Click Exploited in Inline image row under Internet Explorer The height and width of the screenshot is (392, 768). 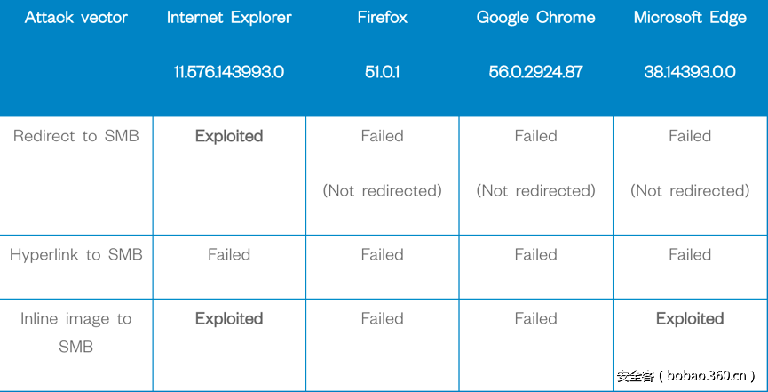tap(229, 318)
